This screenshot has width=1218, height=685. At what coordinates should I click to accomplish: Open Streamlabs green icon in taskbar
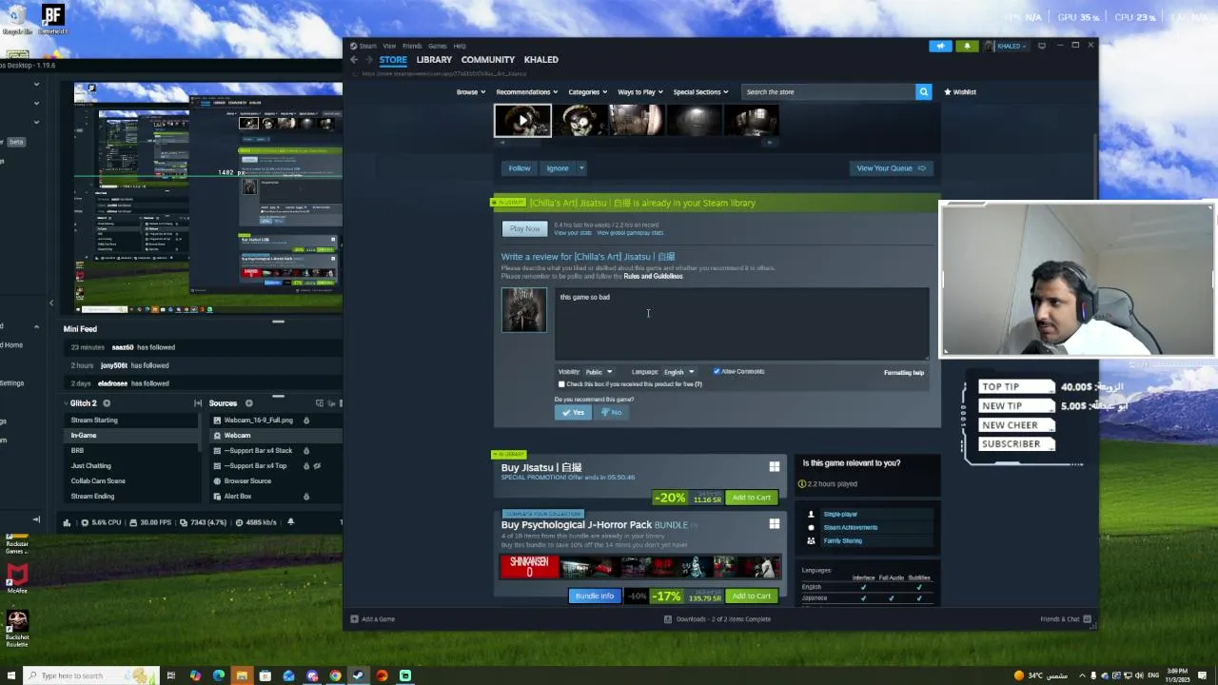coord(405,675)
